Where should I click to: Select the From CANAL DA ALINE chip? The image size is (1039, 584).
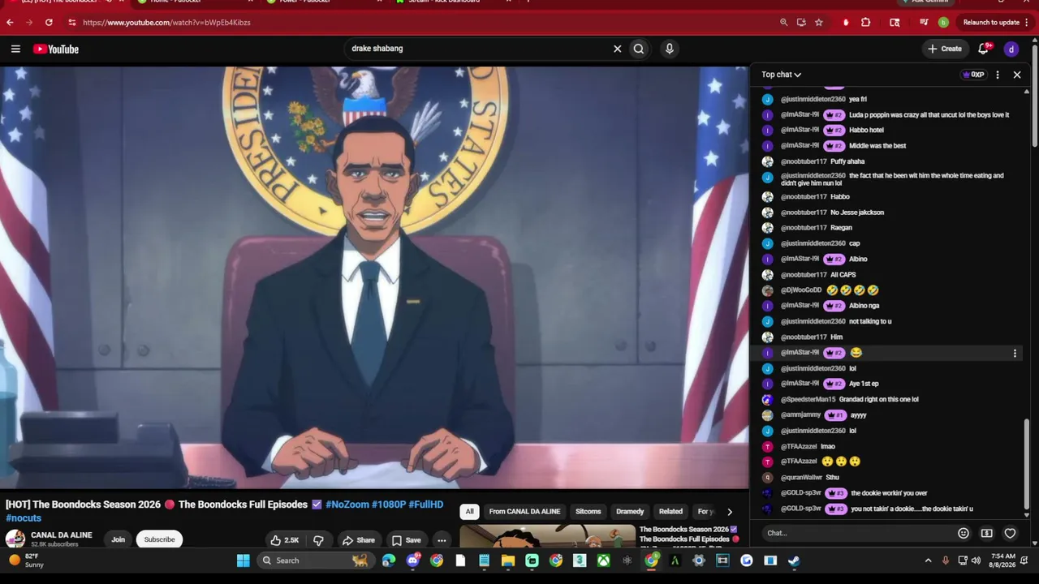coord(524,512)
